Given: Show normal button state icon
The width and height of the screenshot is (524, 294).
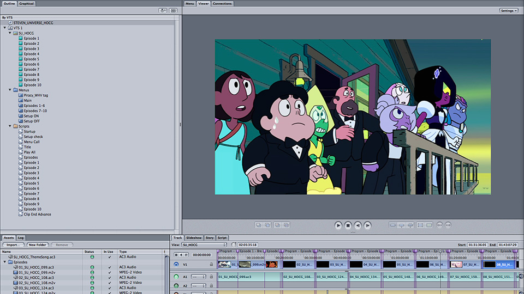Looking at the screenshot, I should (392, 225).
